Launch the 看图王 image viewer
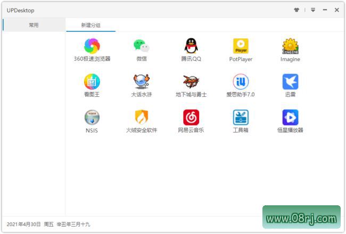Screen dimensions: 346x234 point(92,82)
